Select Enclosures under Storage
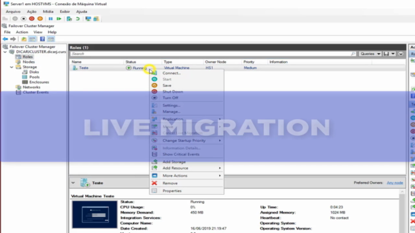The image size is (415, 233). pos(39,82)
